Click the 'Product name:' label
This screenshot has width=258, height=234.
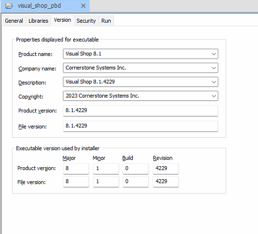click(35, 54)
